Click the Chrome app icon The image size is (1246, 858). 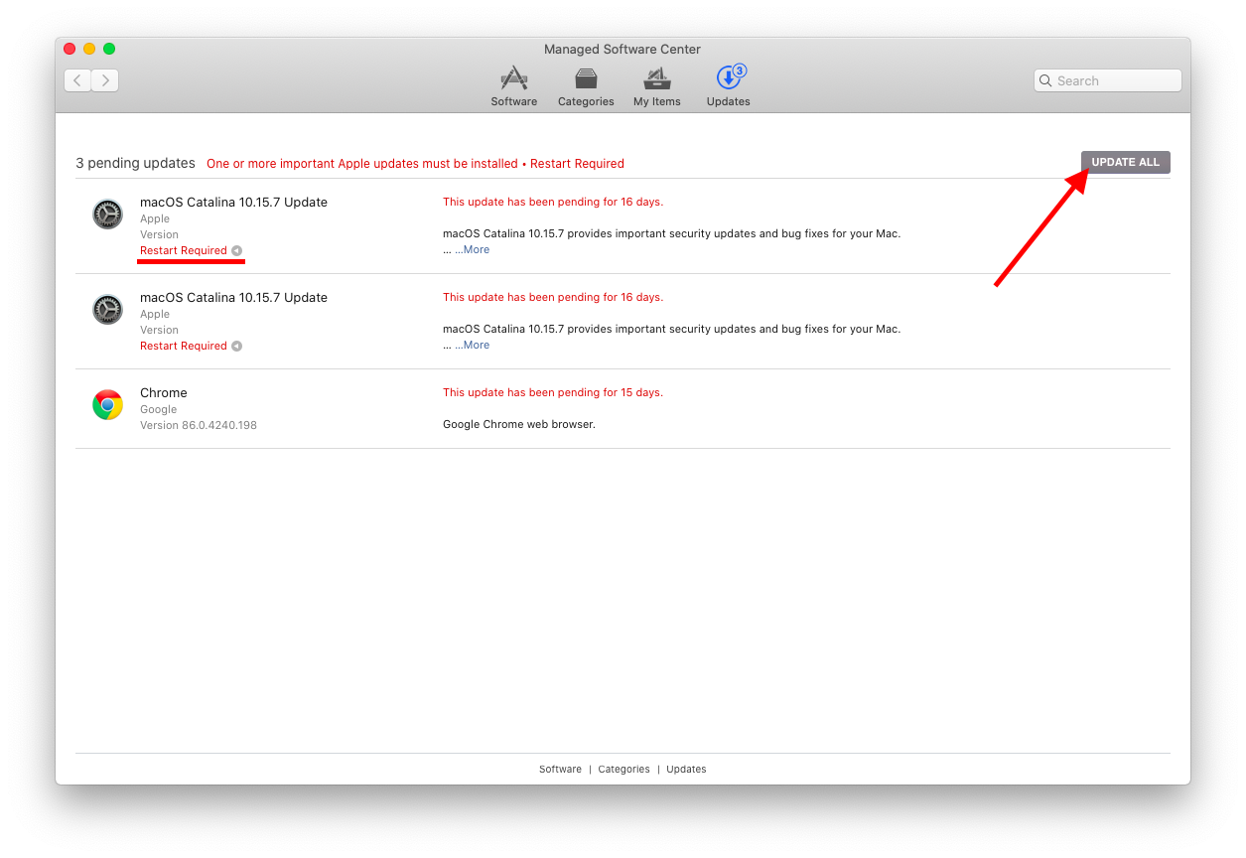coord(107,405)
